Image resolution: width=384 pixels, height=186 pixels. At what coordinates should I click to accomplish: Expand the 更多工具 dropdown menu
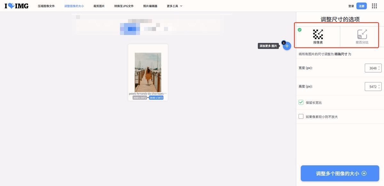pyautogui.click(x=174, y=6)
